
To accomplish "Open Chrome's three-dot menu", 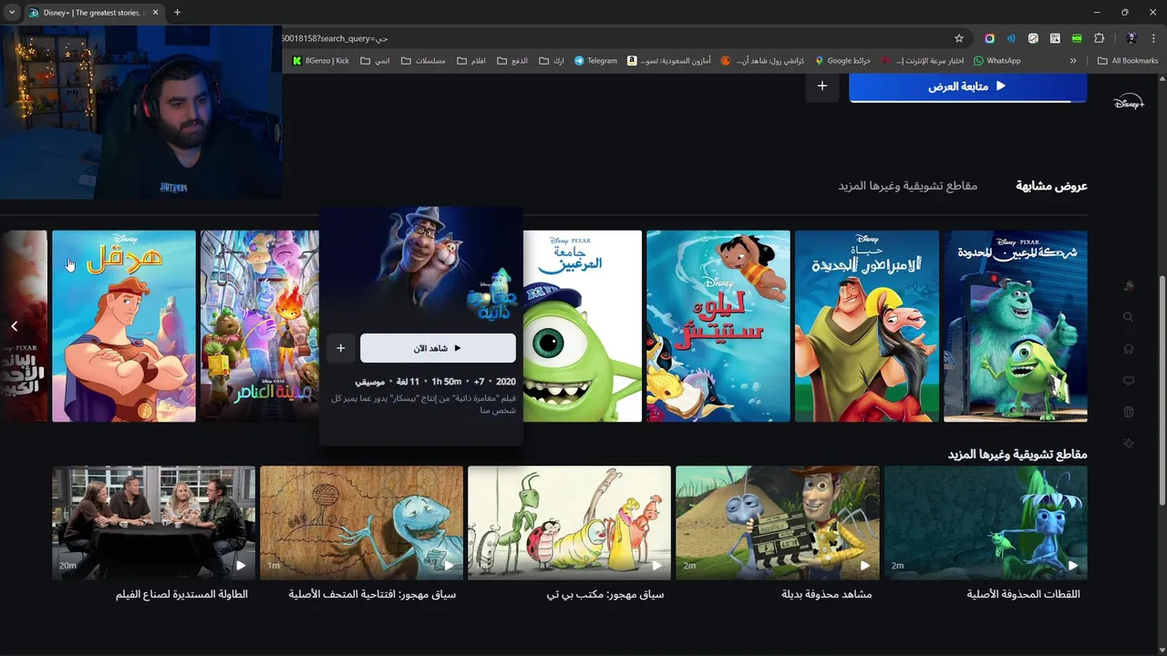I will pyautogui.click(x=1154, y=38).
